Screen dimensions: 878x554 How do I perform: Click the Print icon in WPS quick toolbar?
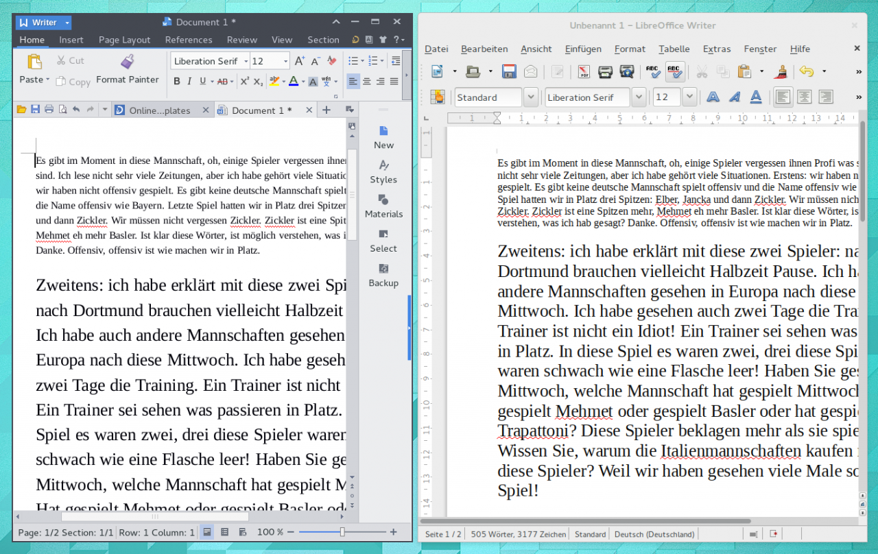[x=49, y=110]
